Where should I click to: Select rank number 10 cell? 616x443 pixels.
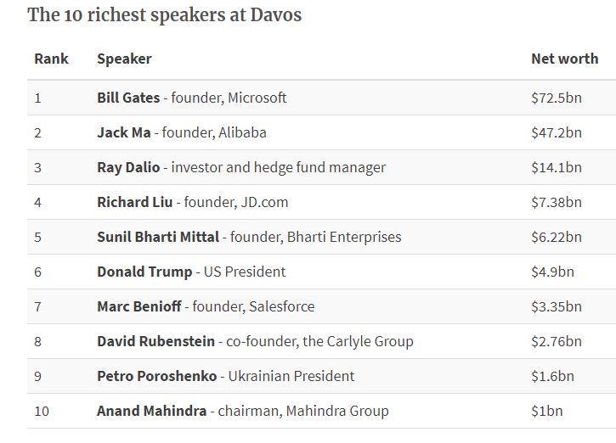click(42, 411)
